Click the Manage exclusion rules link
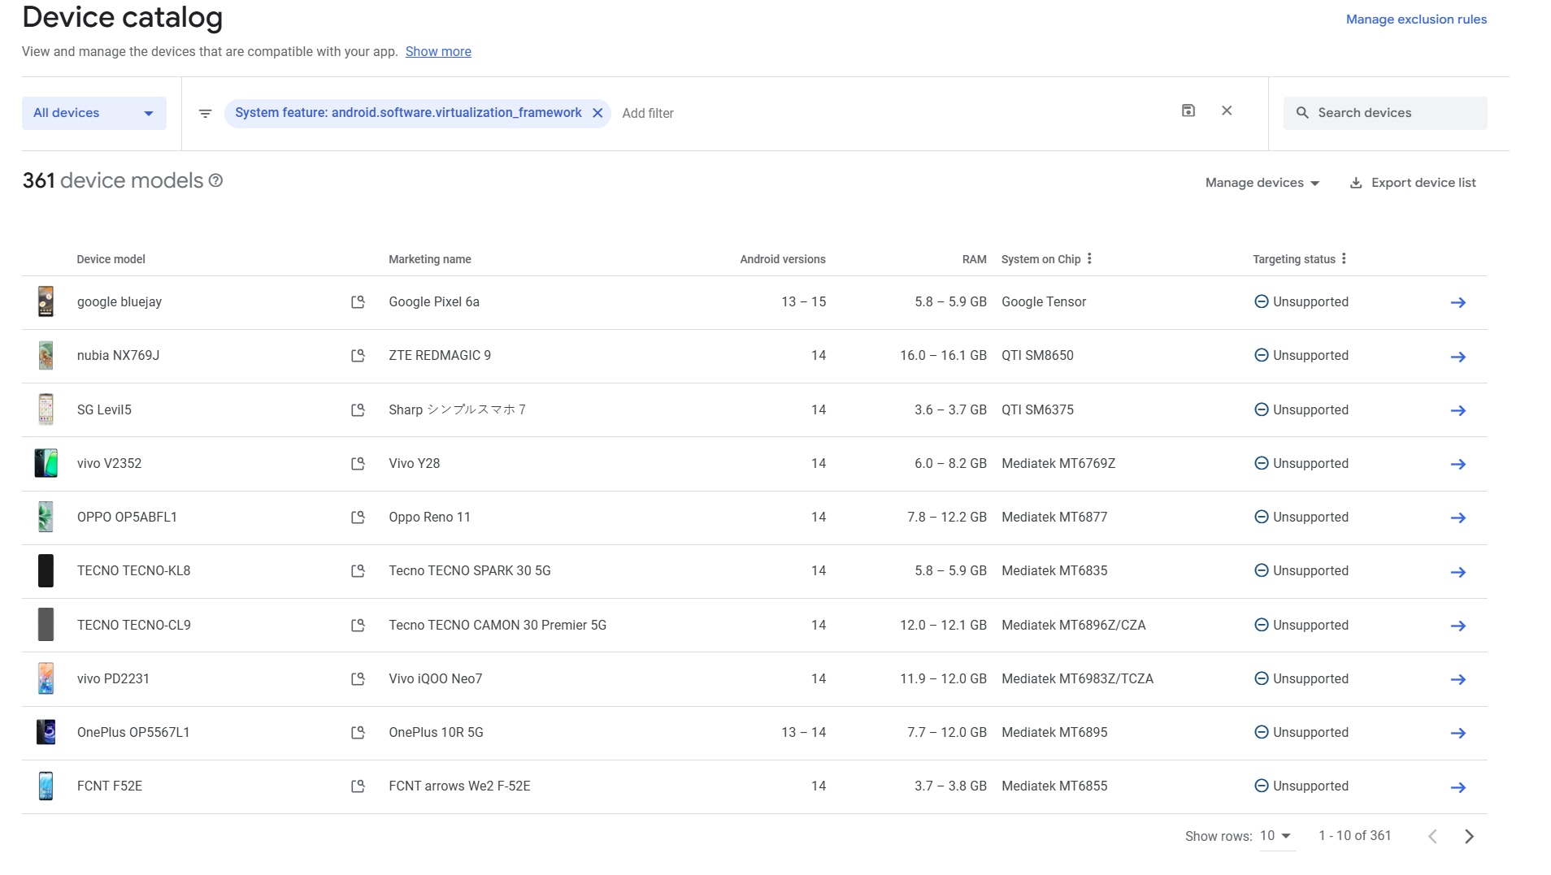1551x875 pixels. (x=1416, y=19)
